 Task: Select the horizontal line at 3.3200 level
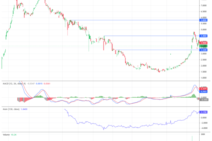point(159,50)
